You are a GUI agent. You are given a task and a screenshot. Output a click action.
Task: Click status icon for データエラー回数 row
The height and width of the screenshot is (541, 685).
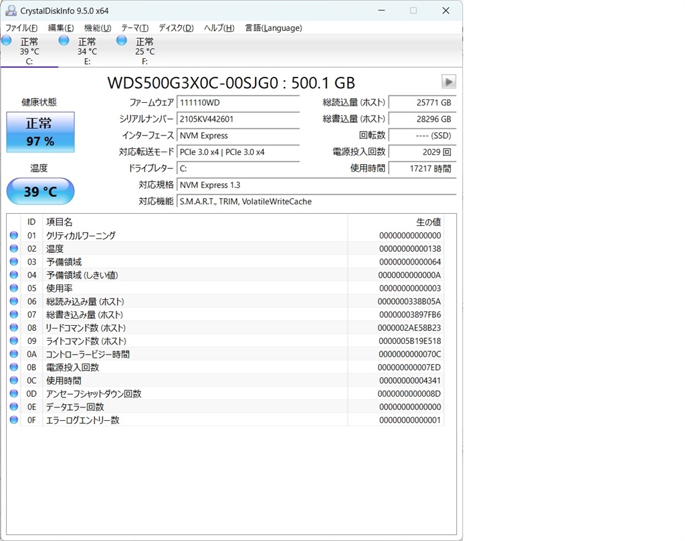click(x=14, y=406)
